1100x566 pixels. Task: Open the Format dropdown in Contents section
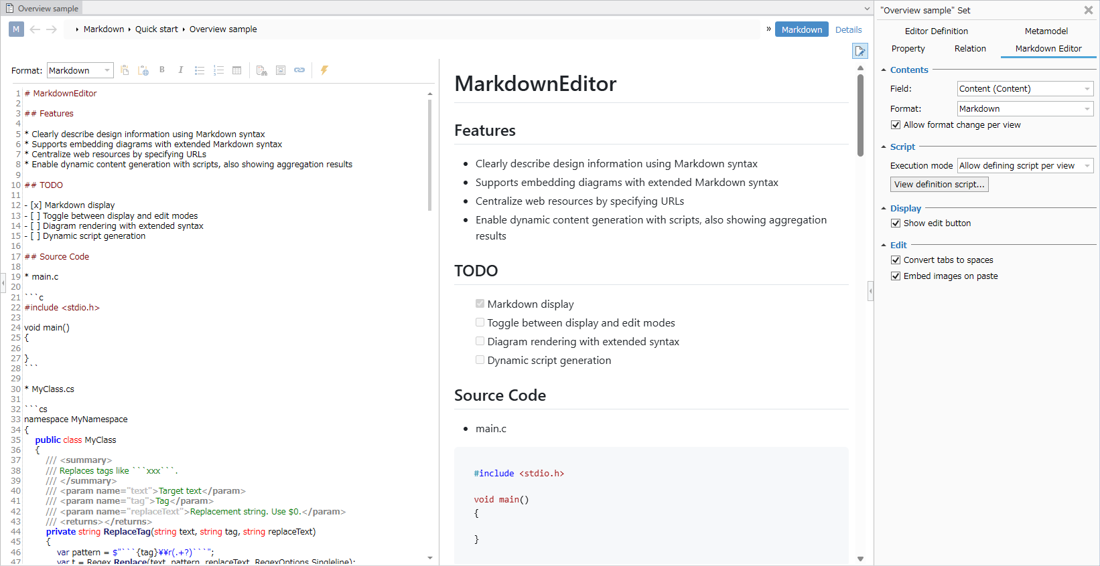[x=1025, y=109]
